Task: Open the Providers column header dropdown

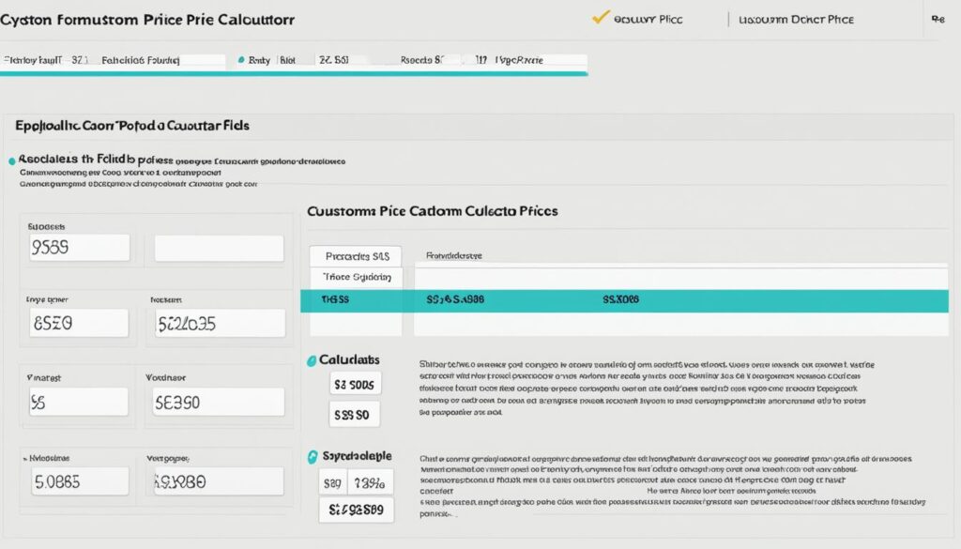Action: point(455,254)
